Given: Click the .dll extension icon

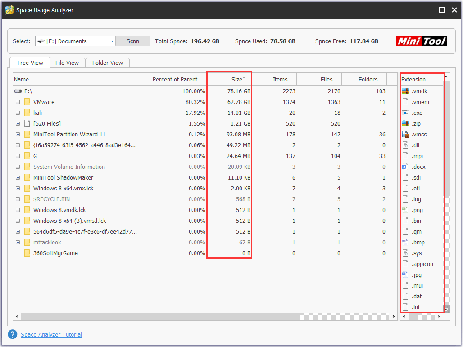Looking at the screenshot, I should point(405,145).
